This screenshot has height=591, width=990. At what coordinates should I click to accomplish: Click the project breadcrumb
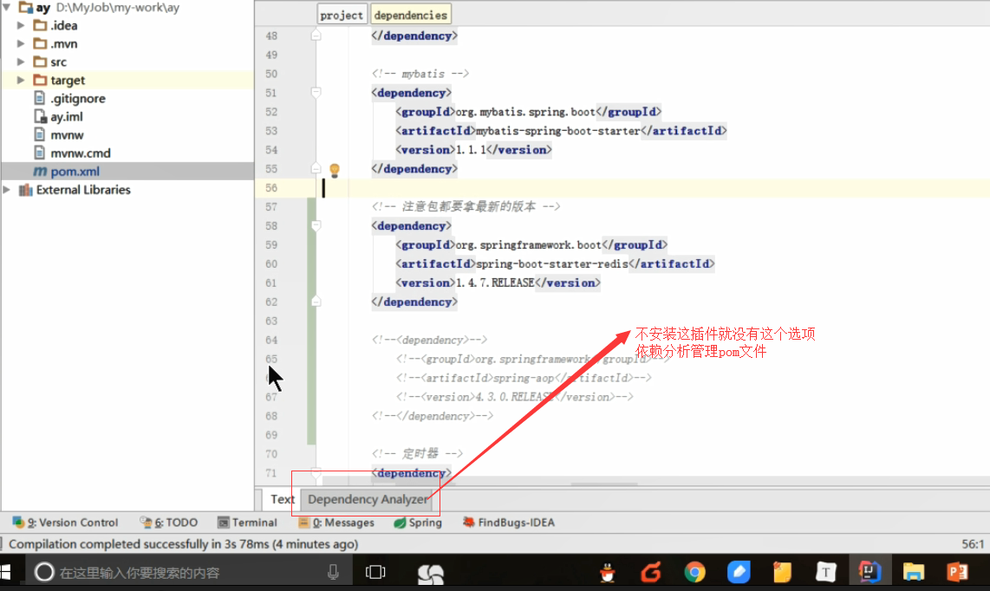341,15
